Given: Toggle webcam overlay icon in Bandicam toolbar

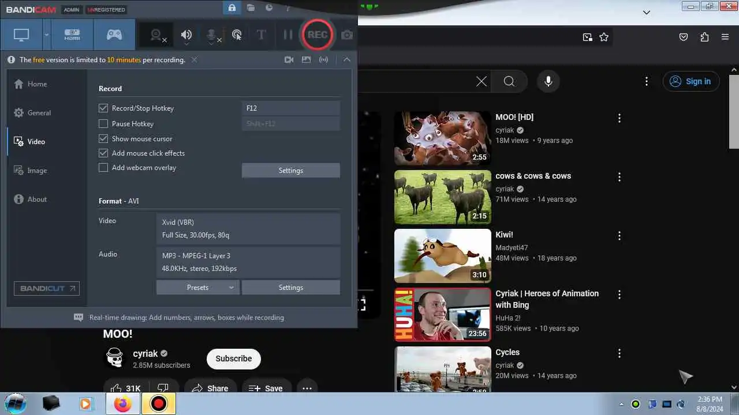Looking at the screenshot, I should [156, 35].
